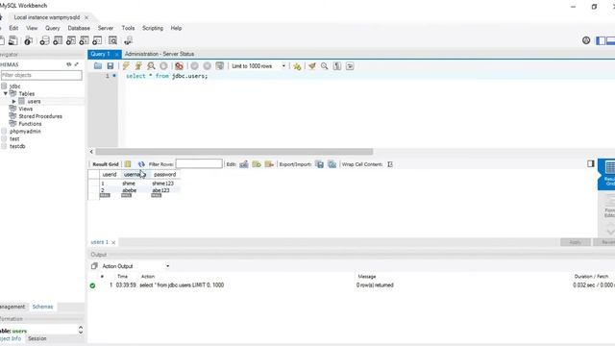Select the phpmyadmin schema

coord(26,131)
